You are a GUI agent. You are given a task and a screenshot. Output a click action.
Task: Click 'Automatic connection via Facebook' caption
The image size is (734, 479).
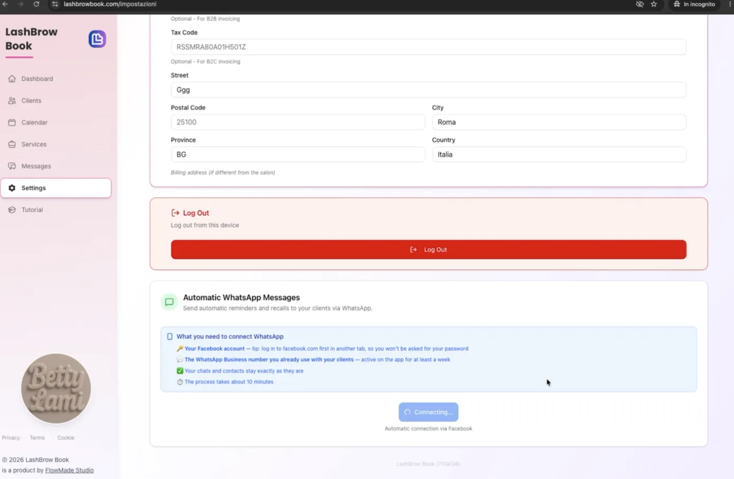tap(428, 429)
